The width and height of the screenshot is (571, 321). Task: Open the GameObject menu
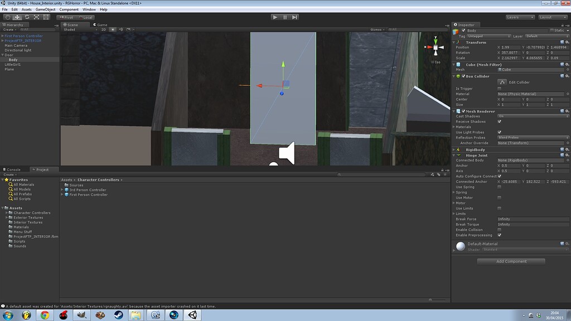(45, 9)
